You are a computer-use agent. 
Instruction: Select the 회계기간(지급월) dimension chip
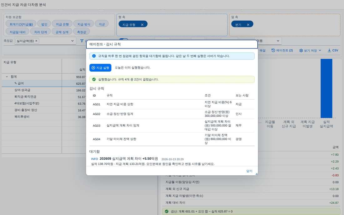tap(21, 24)
